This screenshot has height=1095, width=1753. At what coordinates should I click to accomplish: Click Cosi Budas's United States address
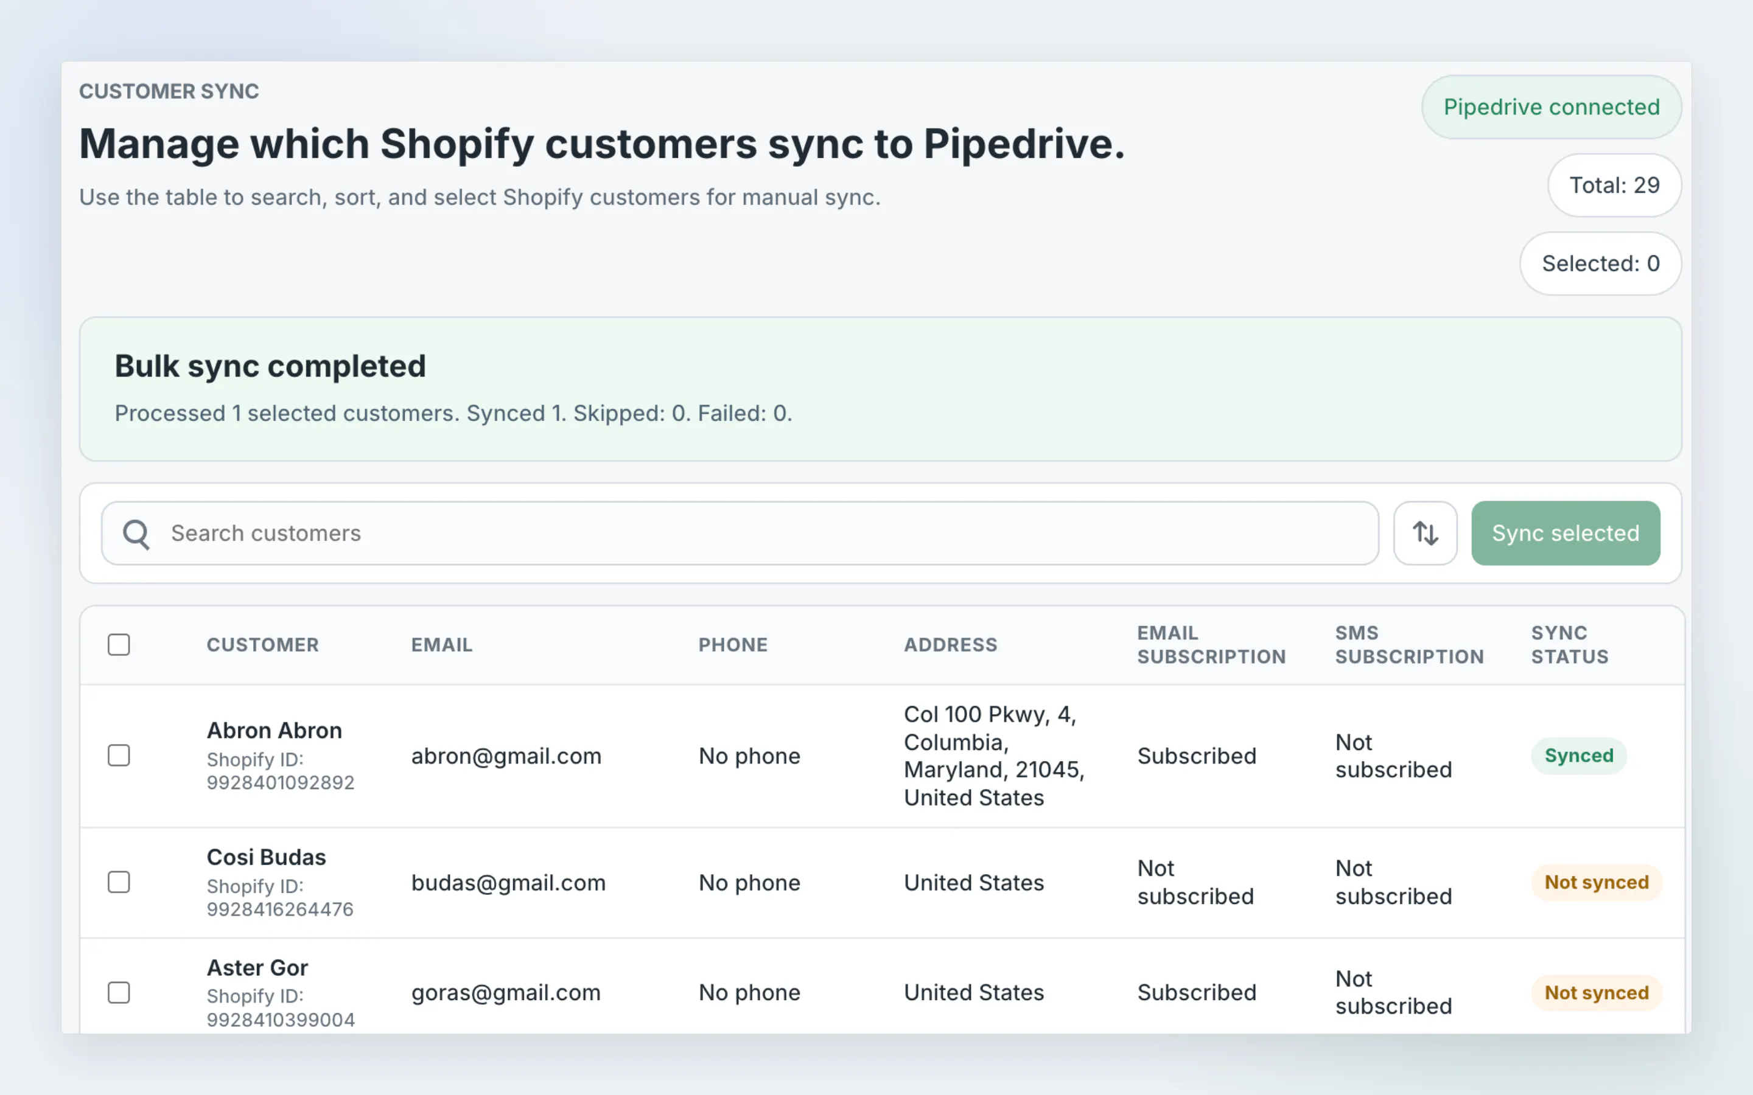pyautogui.click(x=974, y=883)
